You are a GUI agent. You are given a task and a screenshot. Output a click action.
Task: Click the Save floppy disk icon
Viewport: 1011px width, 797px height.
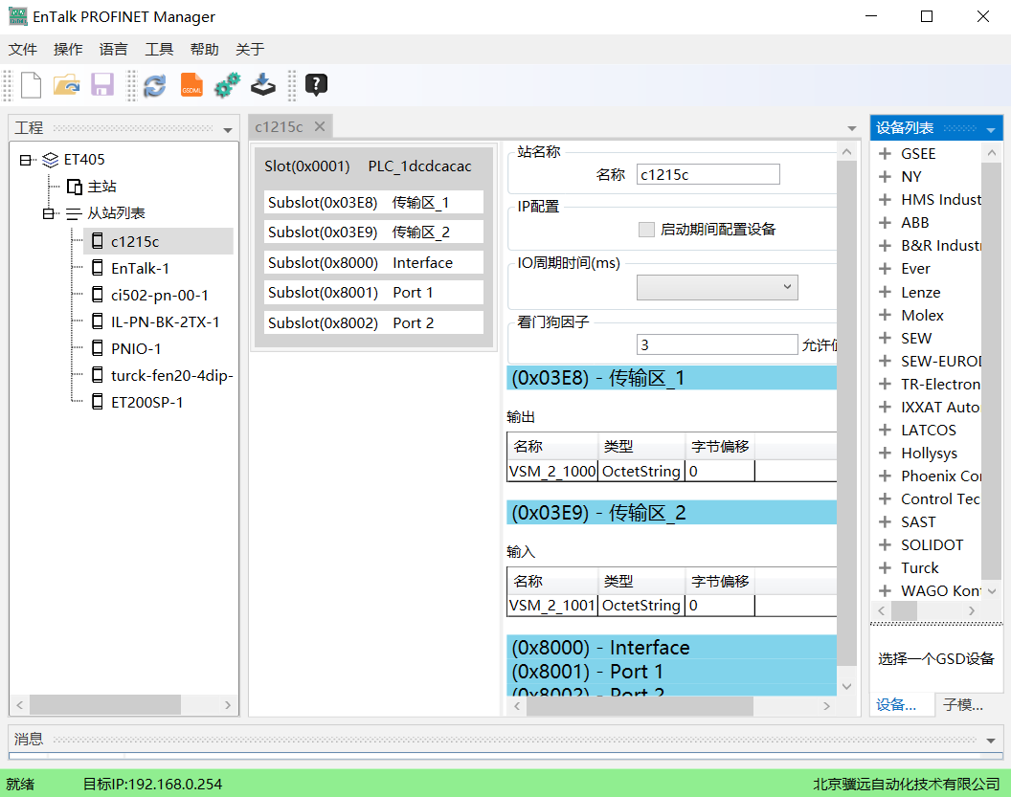[x=102, y=85]
